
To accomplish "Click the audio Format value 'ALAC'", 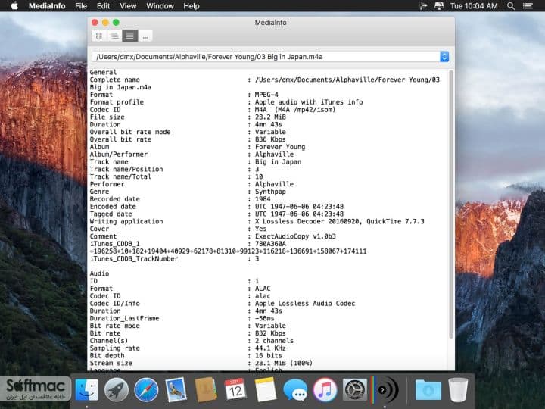I will 263,289.
